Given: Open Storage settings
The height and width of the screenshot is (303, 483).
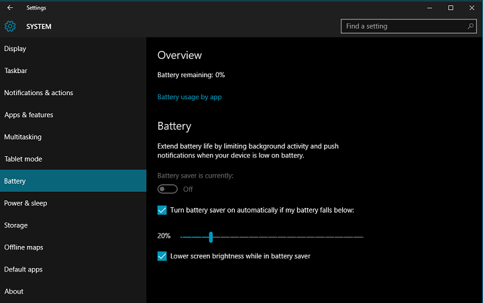Looking at the screenshot, I should pyautogui.click(x=73, y=225).
